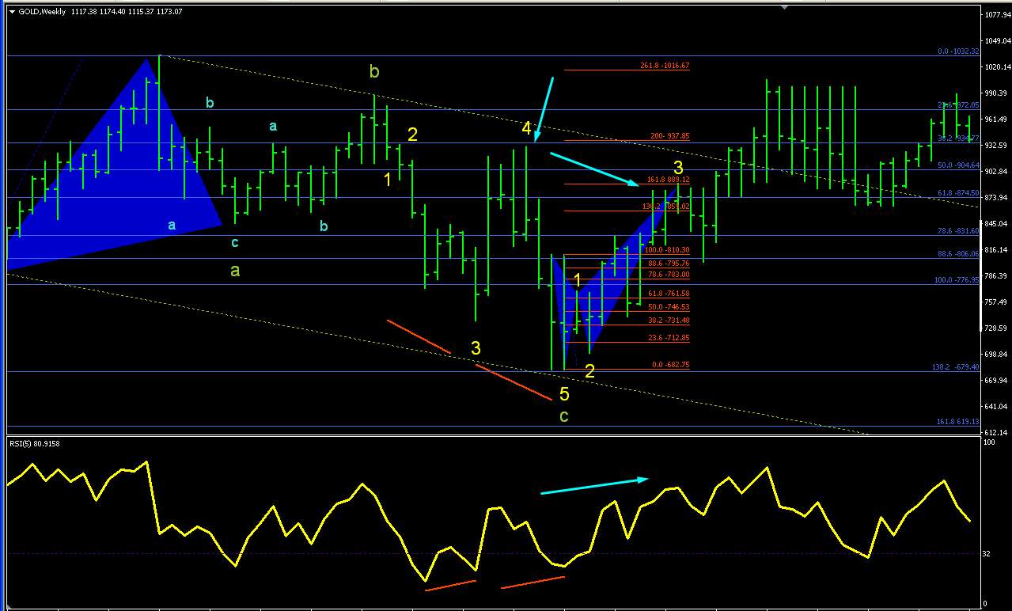Viewport: 1012px width, 611px height.
Task: Click price axis label 786.39
Action: pyautogui.click(x=995, y=276)
